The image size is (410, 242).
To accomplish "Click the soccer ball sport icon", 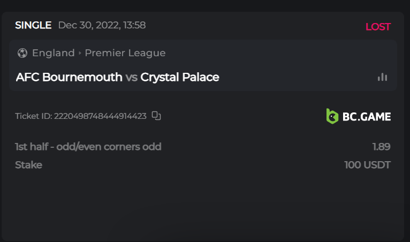I will tap(22, 53).
